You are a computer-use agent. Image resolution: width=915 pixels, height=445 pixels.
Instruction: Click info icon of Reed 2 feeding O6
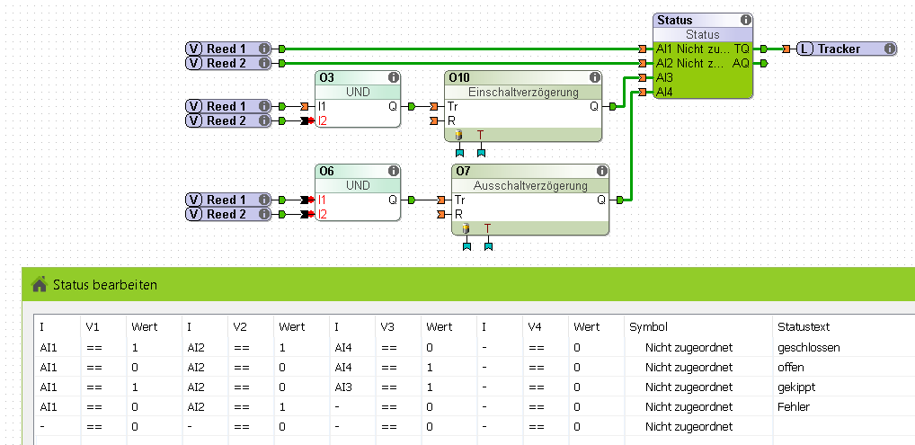(x=263, y=214)
